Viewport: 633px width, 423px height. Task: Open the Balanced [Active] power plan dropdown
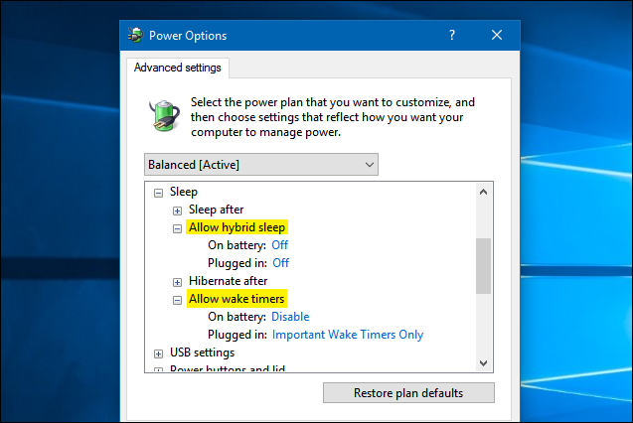pyautogui.click(x=261, y=164)
